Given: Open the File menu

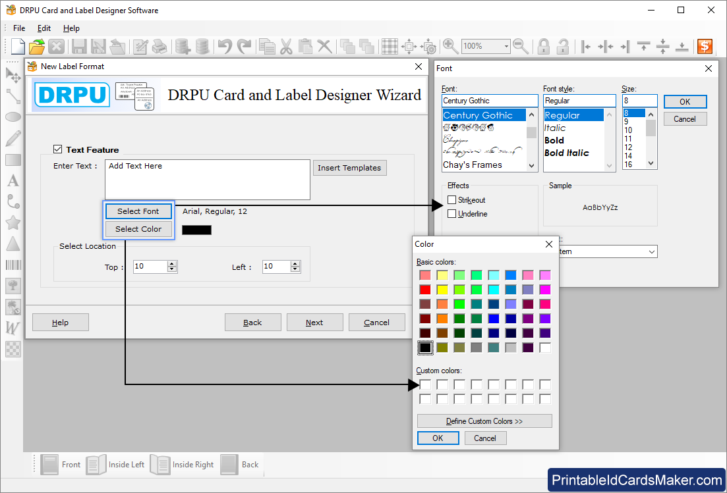Looking at the screenshot, I should (x=19, y=28).
